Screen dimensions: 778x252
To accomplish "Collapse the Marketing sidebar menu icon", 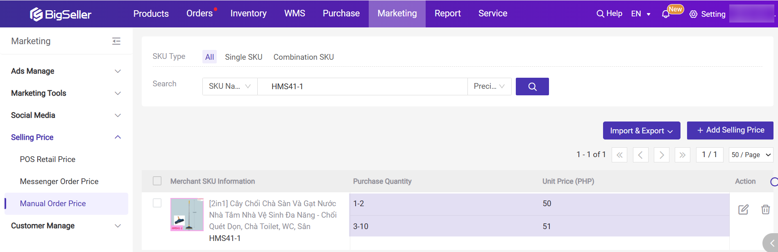I will (116, 41).
